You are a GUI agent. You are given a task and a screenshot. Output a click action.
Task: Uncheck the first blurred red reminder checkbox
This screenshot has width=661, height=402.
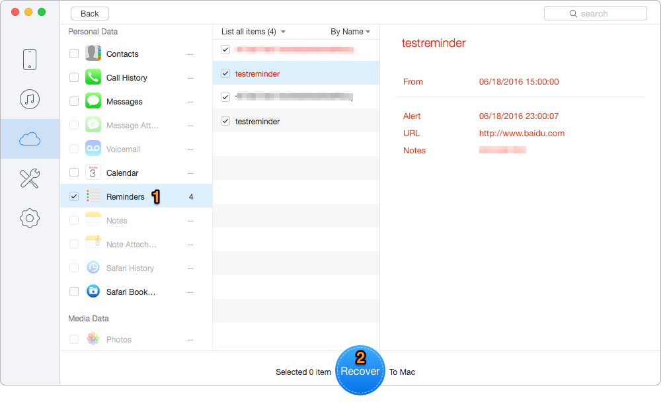(225, 50)
